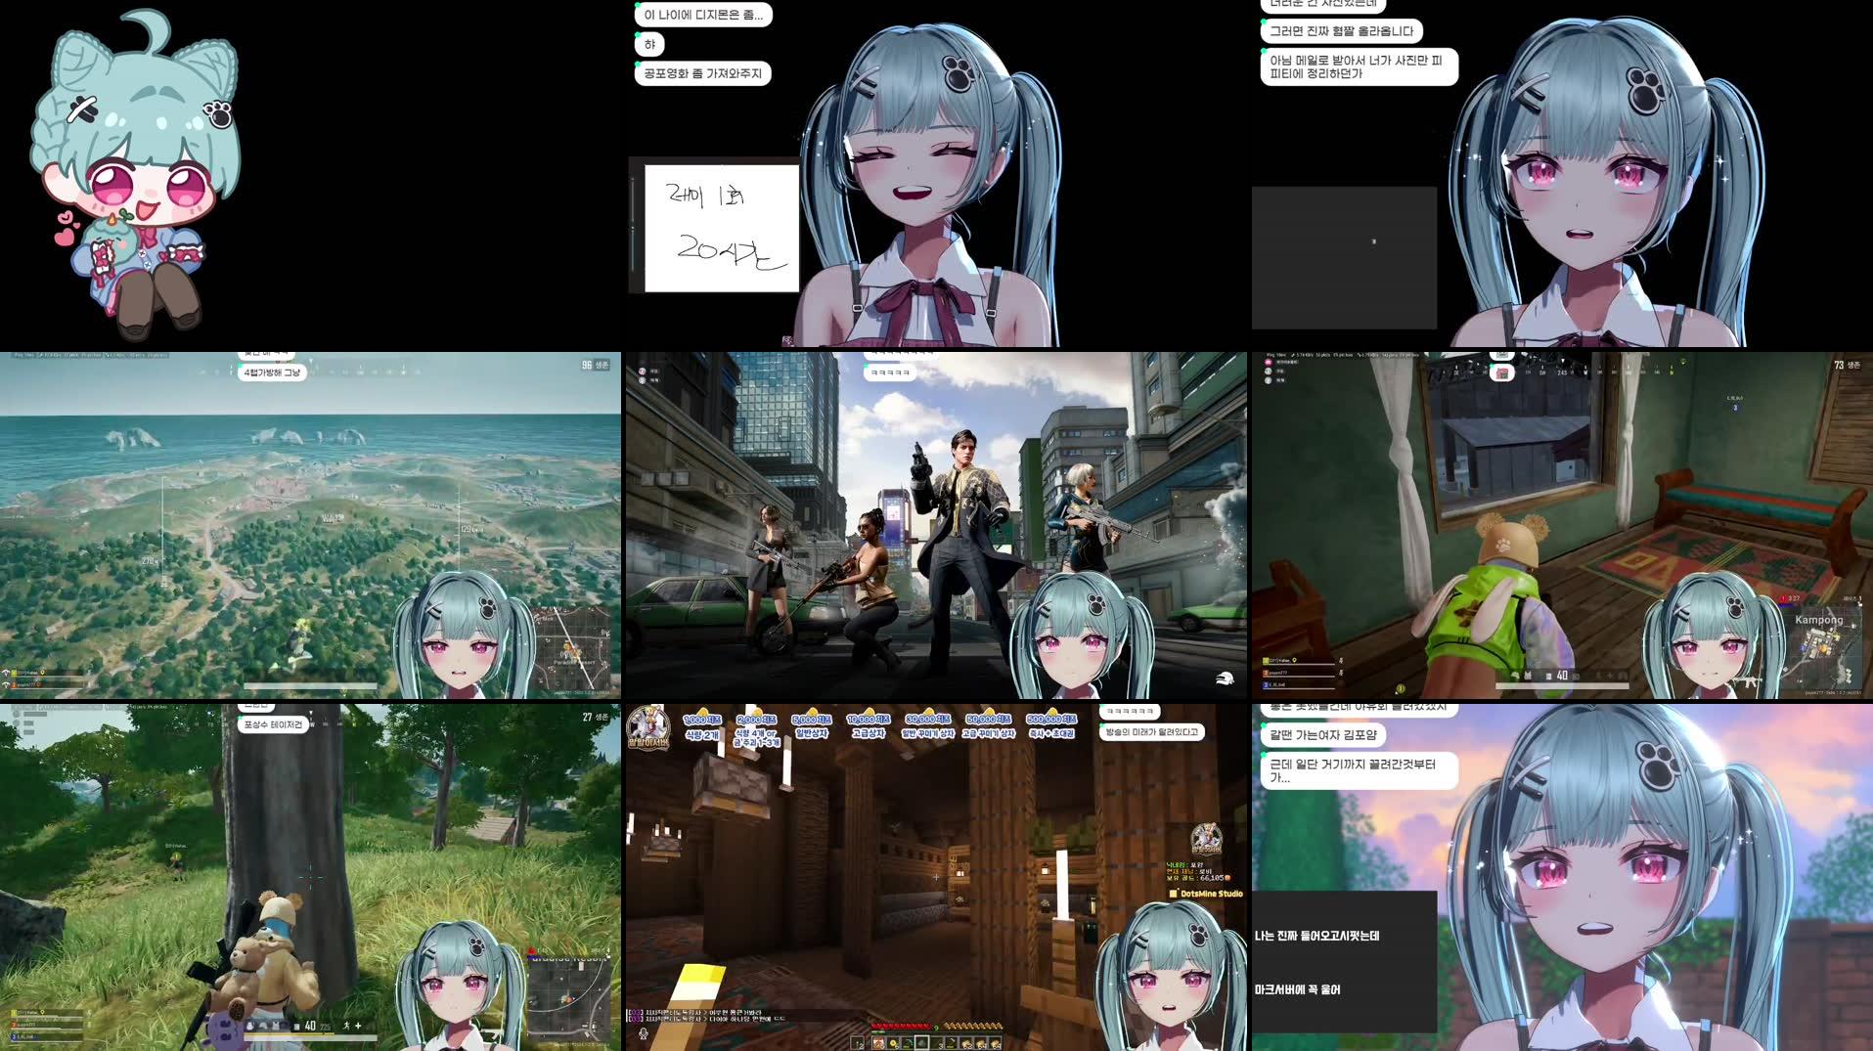Screen dimensions: 1873x1051
Task: Click the squad list in the bedroom scene
Action: click(1301, 672)
